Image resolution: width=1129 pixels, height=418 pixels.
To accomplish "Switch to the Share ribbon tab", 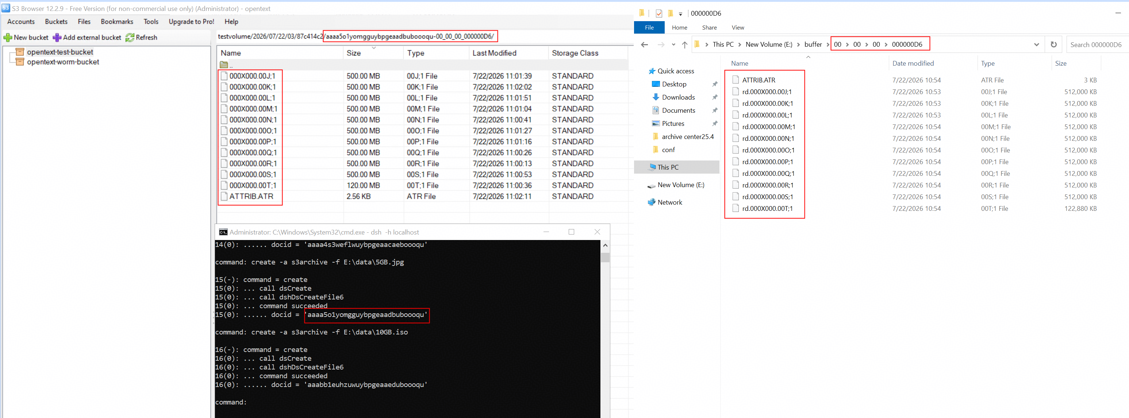I will pos(709,27).
